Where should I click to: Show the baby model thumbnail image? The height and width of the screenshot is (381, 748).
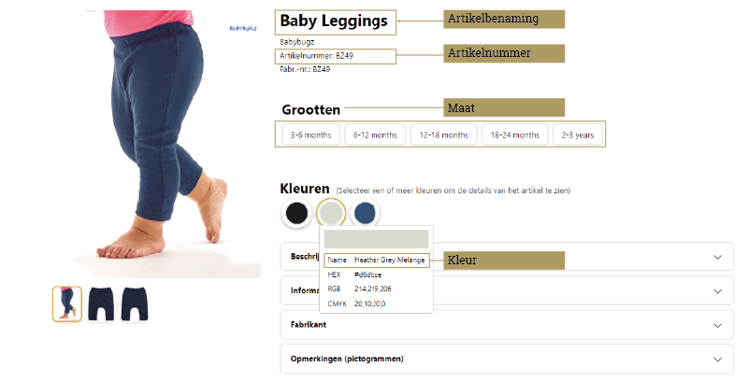tap(67, 303)
